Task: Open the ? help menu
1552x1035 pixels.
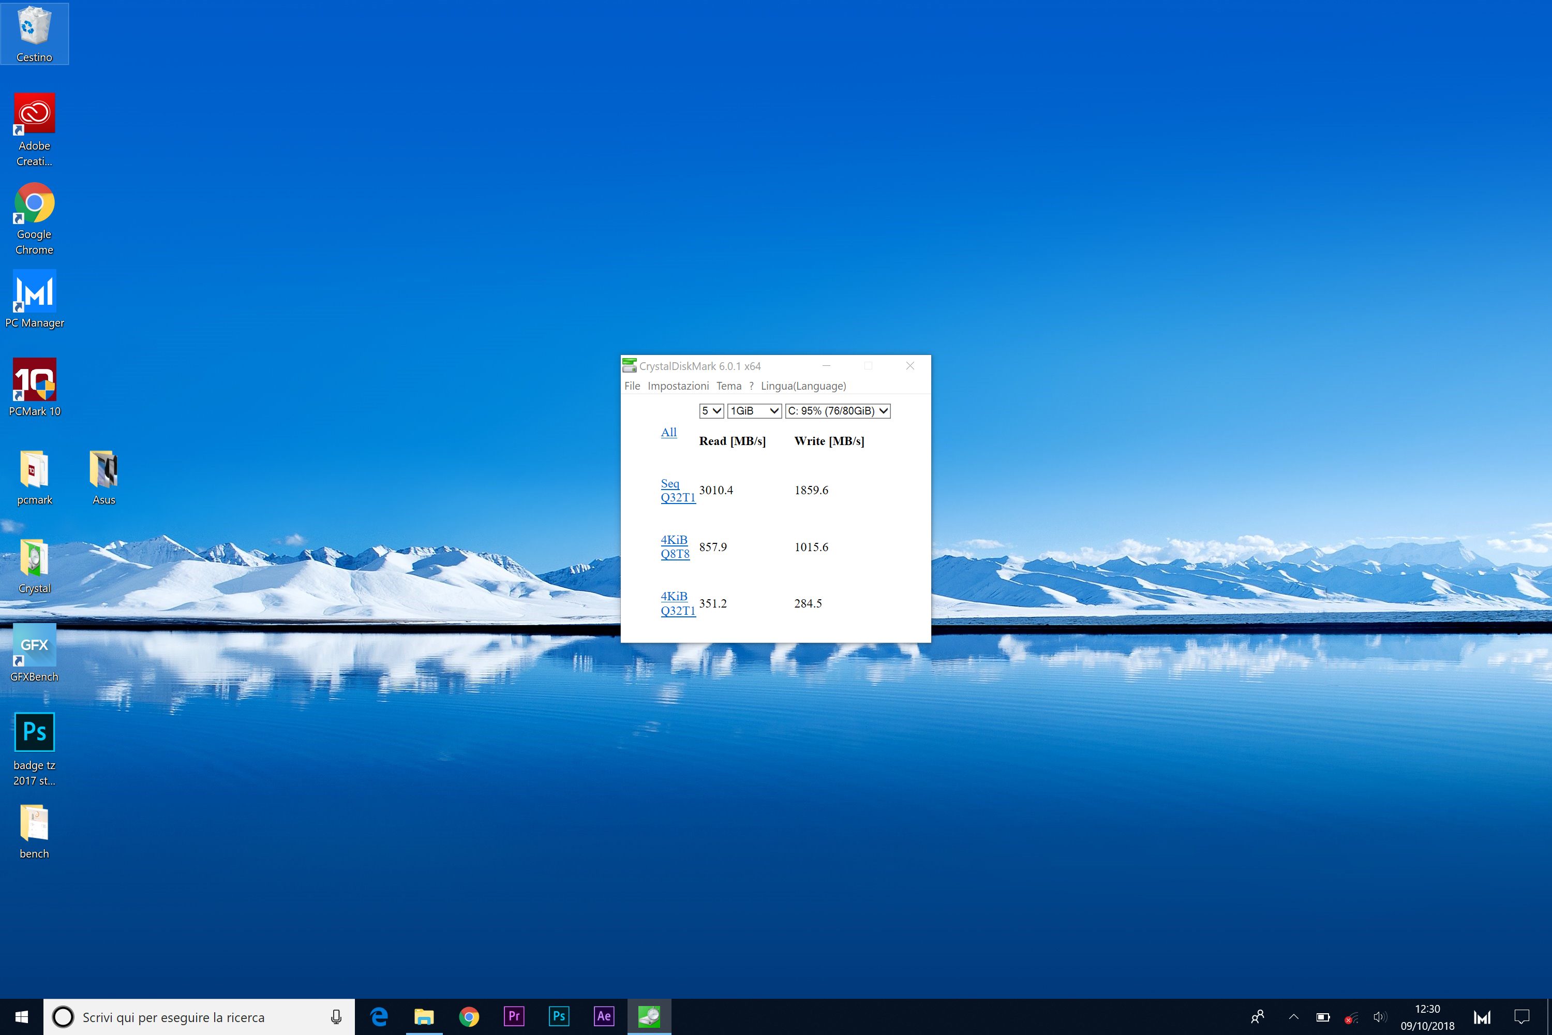Action: pos(751,386)
